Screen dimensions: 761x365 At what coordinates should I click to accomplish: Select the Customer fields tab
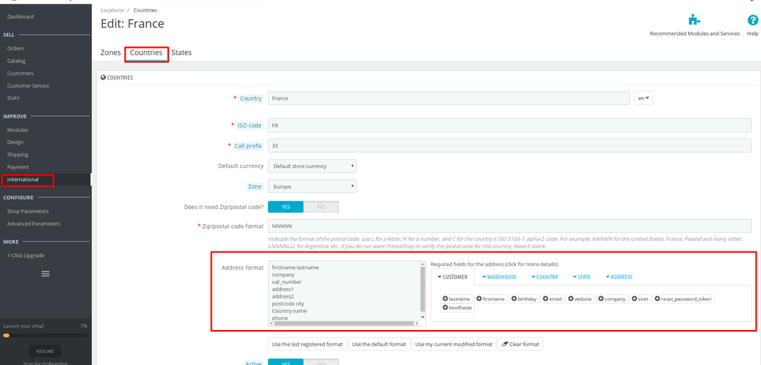[x=452, y=278]
